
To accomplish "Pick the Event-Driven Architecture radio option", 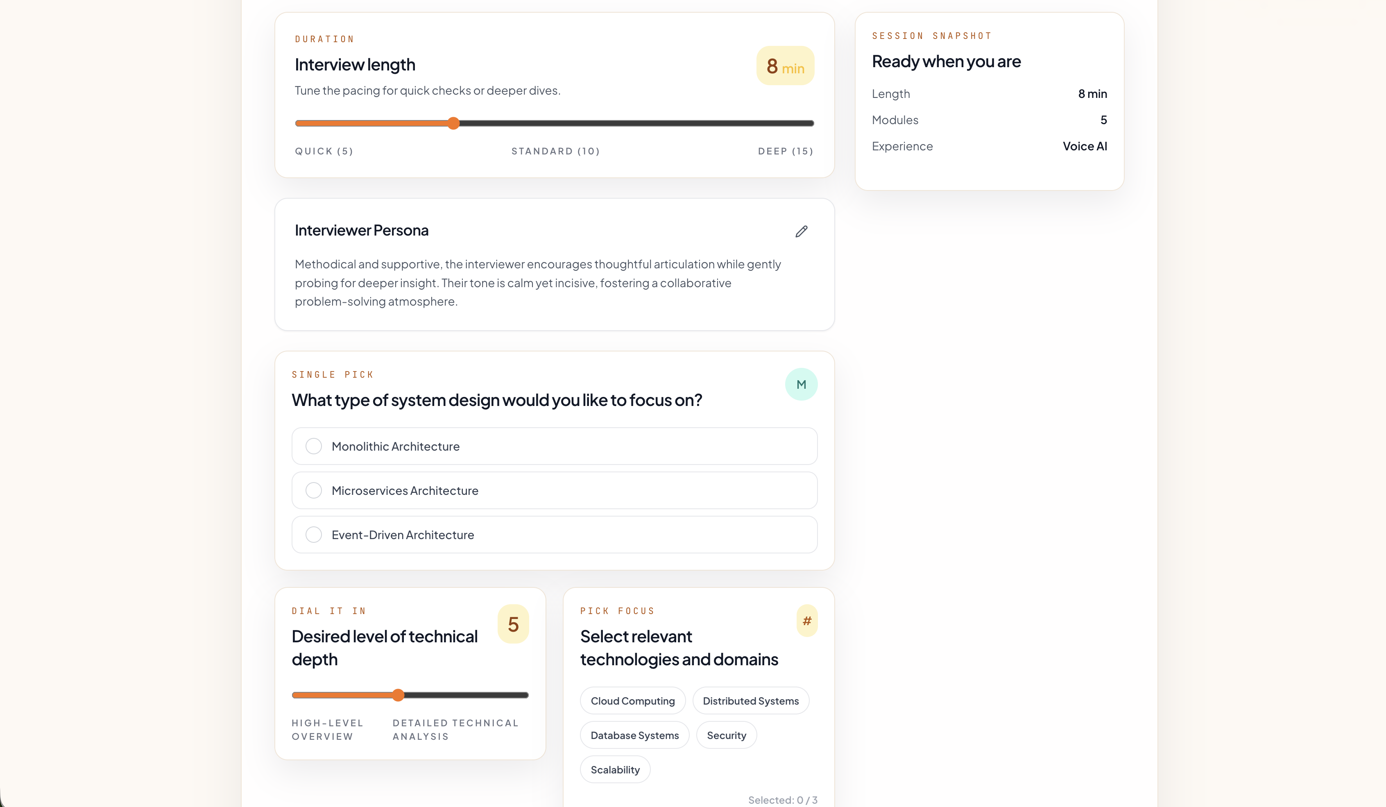I will pos(313,535).
